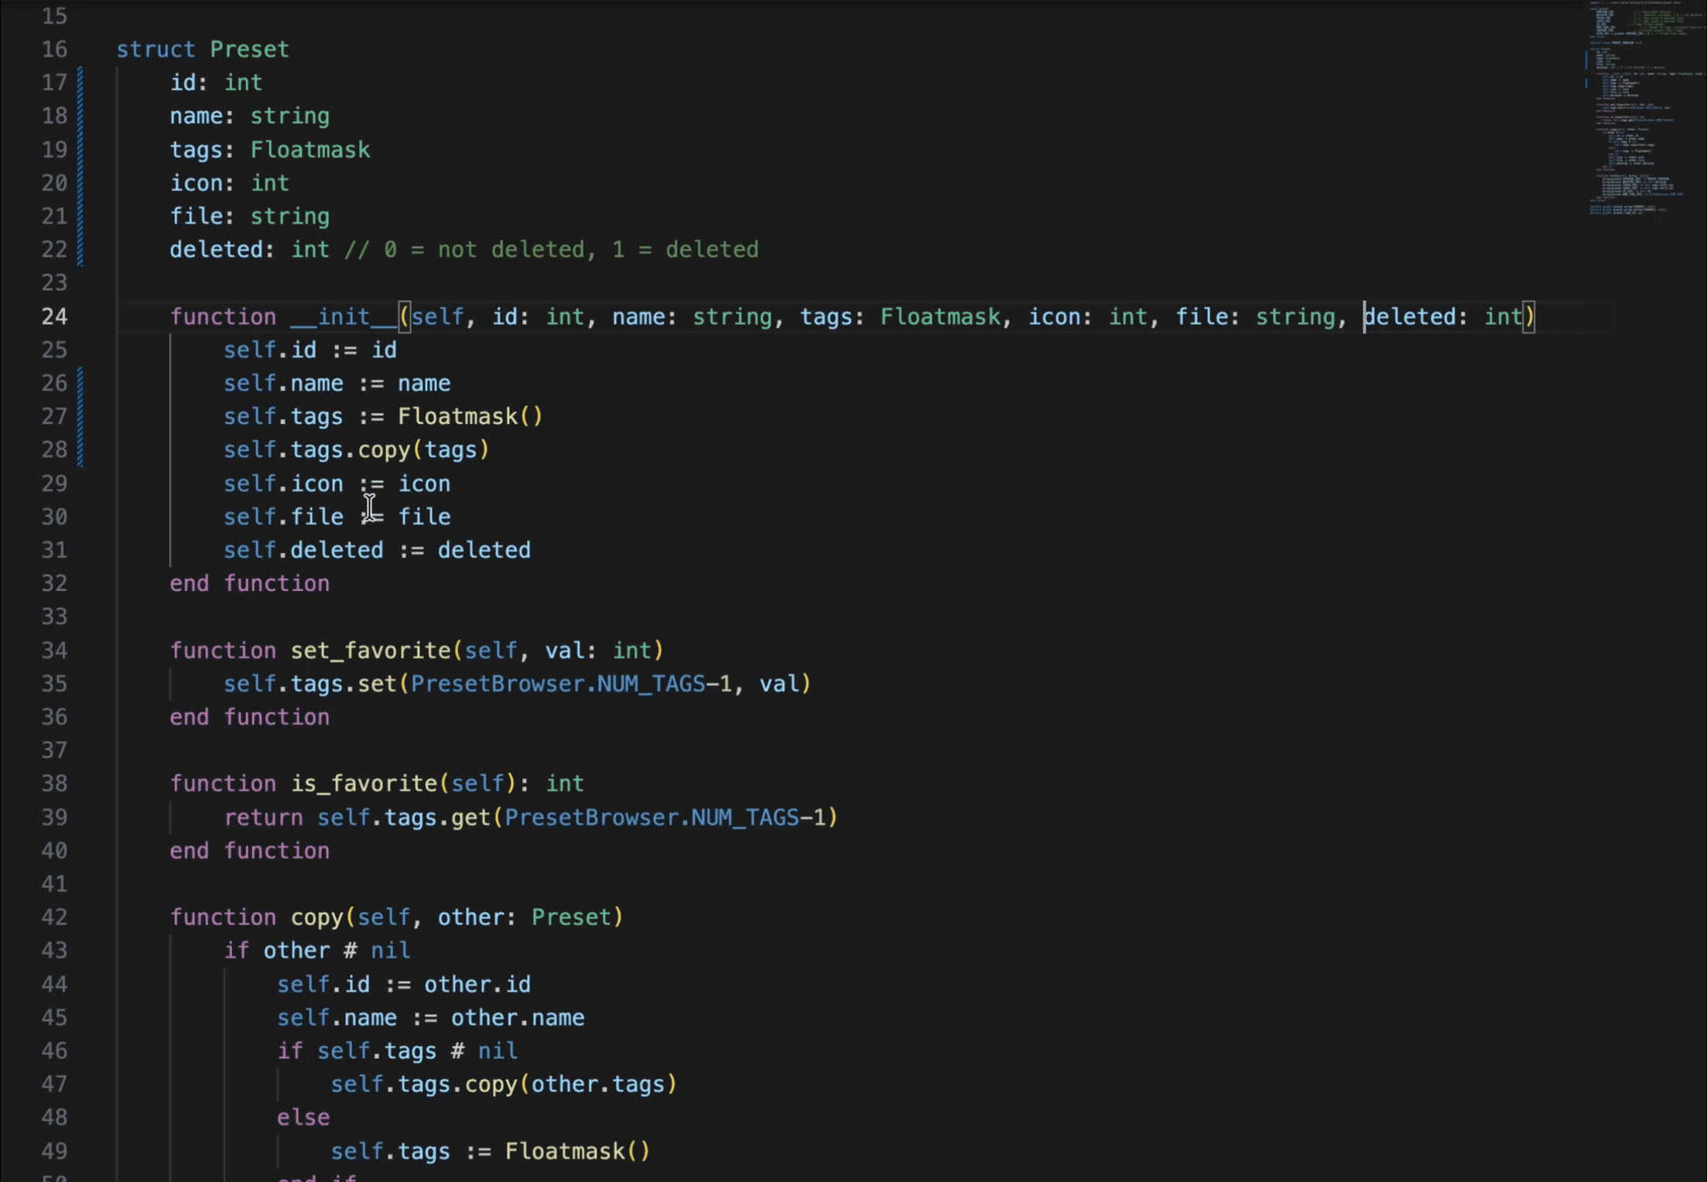1707x1182 pixels.
Task: Click the 'deleted: int' parameter on line 24
Action: [x=1443, y=316]
